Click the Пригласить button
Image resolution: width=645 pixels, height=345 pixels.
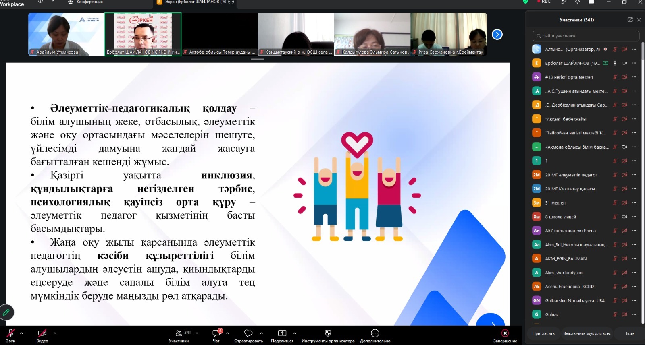(543, 333)
